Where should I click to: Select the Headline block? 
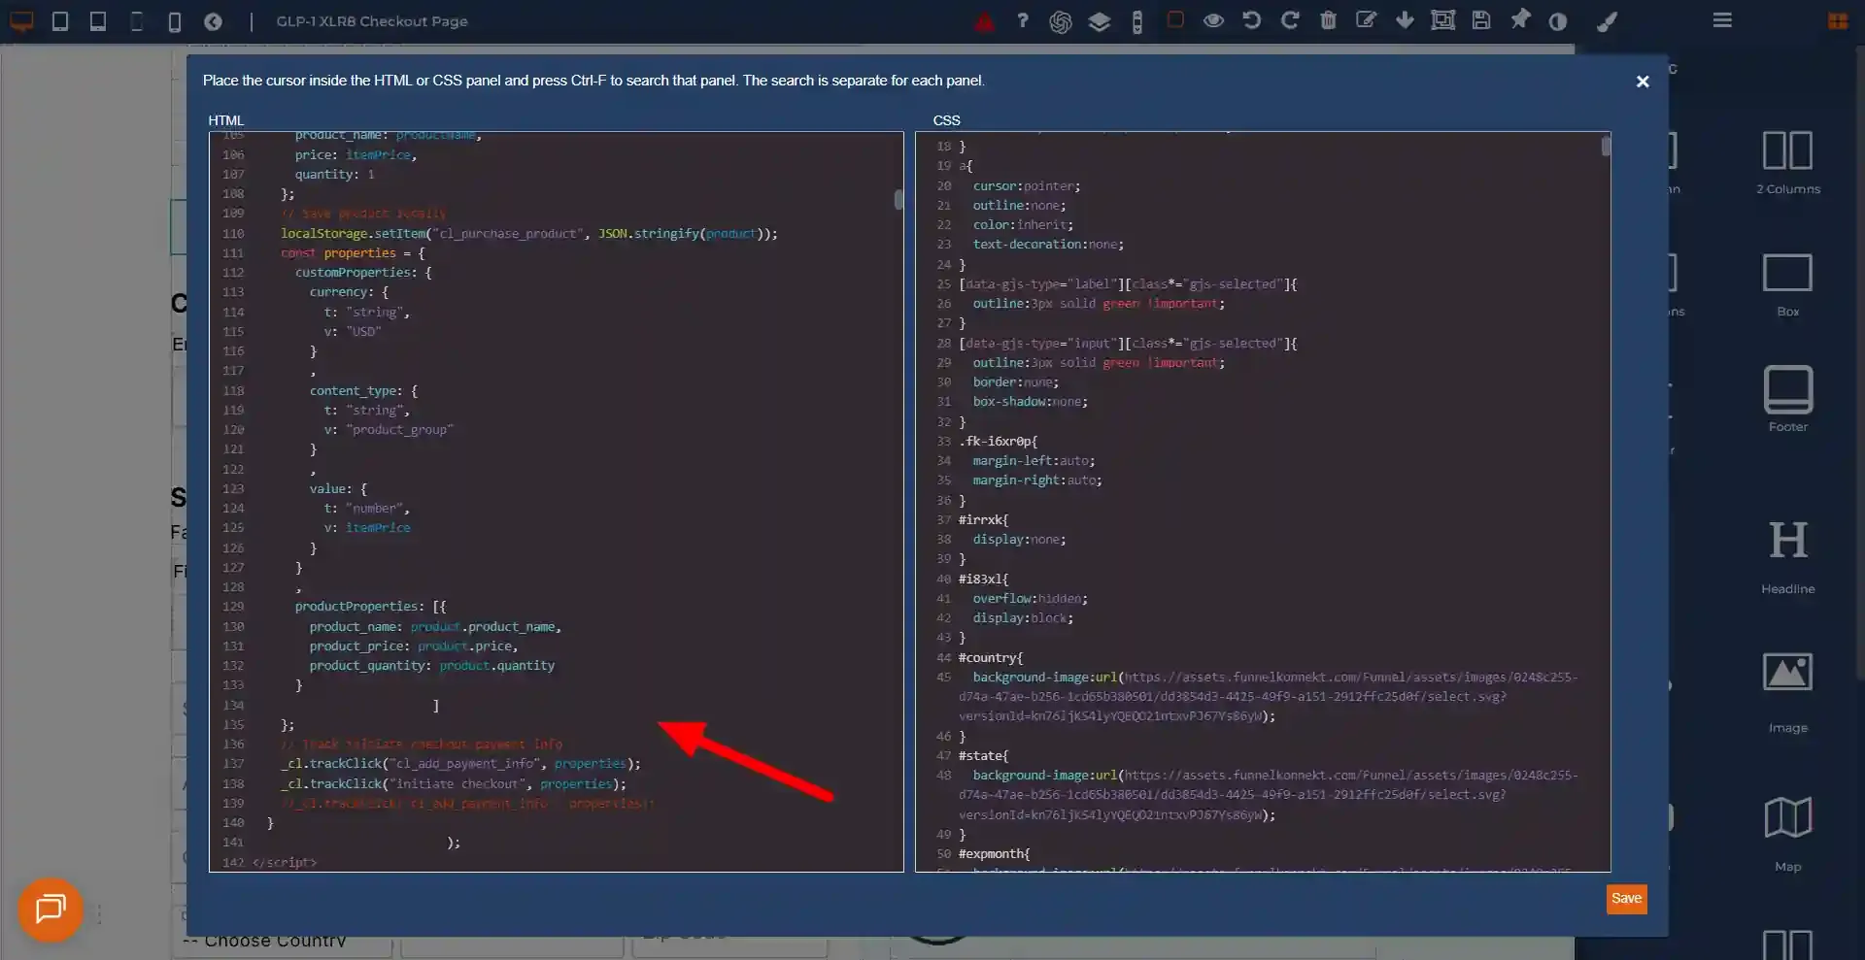click(x=1787, y=558)
